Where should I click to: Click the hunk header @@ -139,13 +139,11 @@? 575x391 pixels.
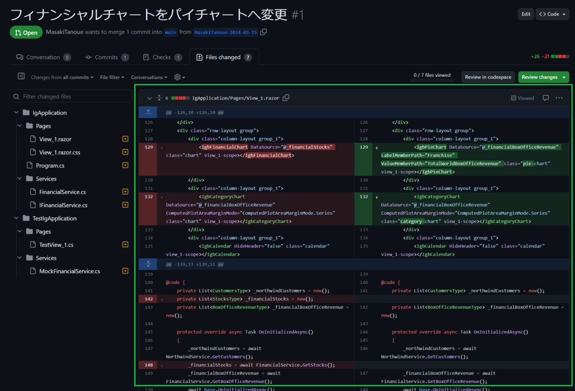coord(195,264)
